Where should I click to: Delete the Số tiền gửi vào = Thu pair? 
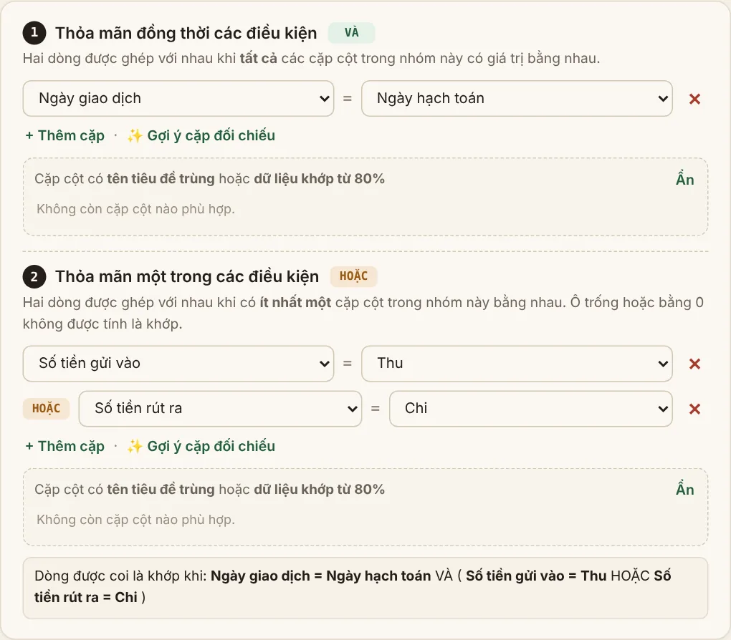click(x=694, y=364)
